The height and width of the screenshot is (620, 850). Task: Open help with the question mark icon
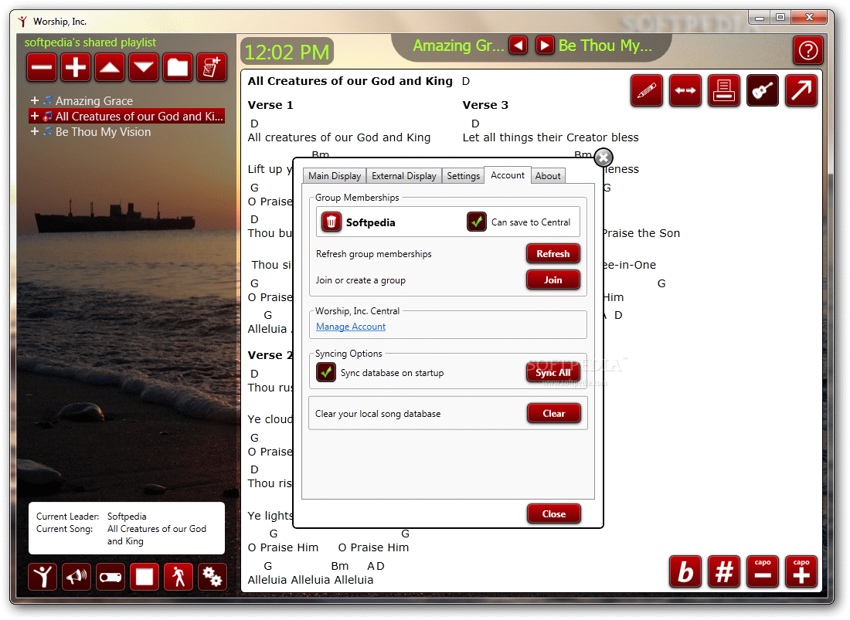[x=808, y=51]
